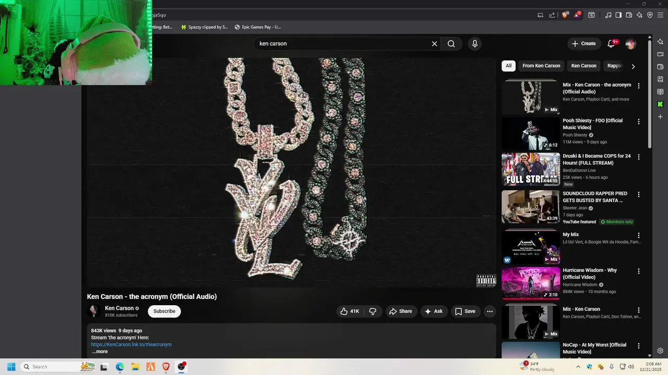Screen dimensions: 668x375
Task: Dislike the video with thumbs down
Action: tap(373, 311)
